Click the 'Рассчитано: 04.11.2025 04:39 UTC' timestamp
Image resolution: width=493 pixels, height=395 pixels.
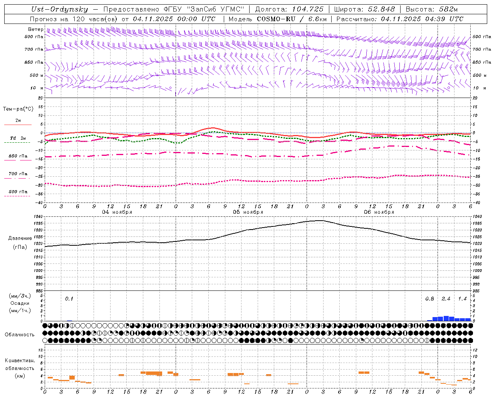click(x=400, y=19)
